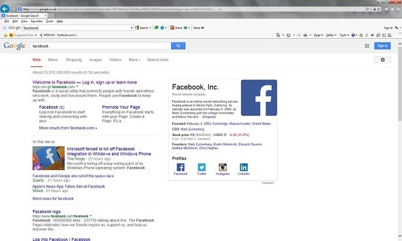Screen dimensions: 402x241
Task: Open Promote Your Page sitelink
Action: click(121, 107)
